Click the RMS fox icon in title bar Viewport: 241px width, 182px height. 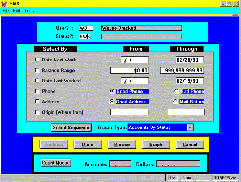point(4,3)
